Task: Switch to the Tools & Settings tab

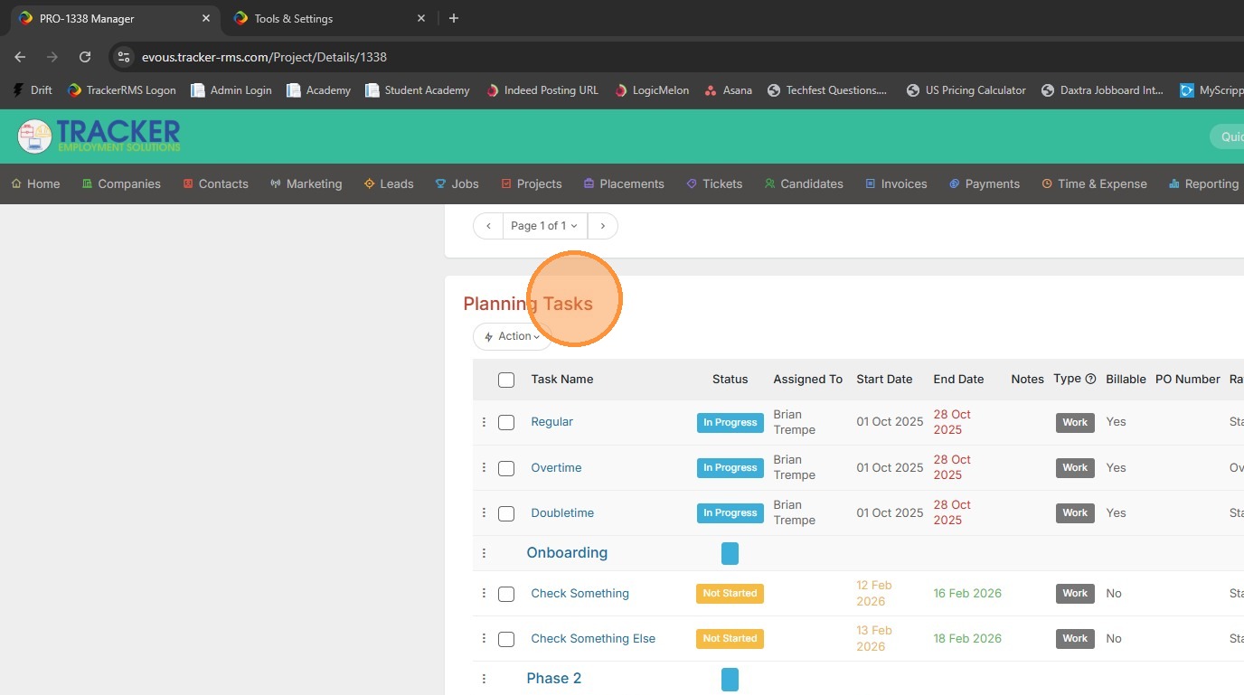Action: [294, 18]
